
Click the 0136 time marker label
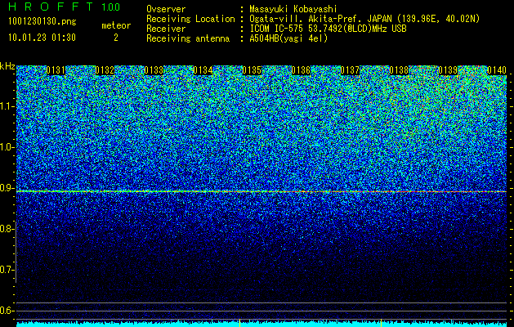click(x=301, y=70)
